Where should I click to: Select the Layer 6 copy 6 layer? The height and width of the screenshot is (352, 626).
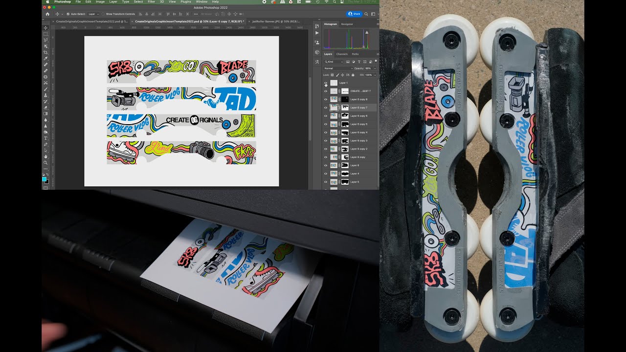(x=350, y=116)
